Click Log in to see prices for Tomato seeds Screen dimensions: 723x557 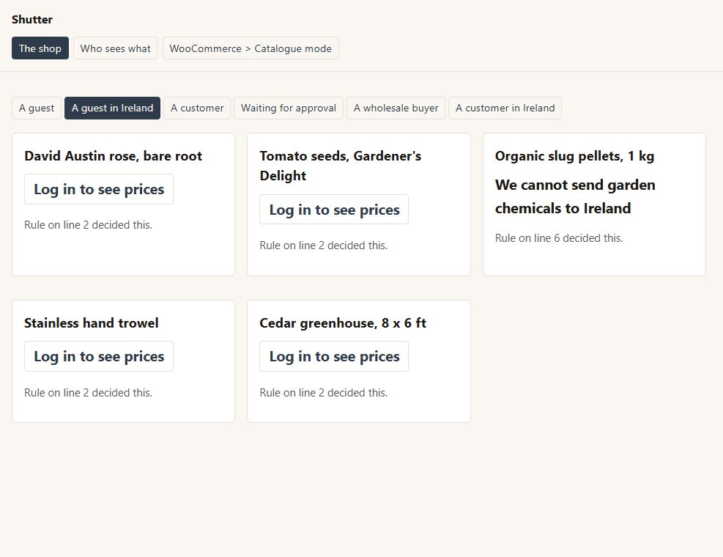click(x=334, y=210)
